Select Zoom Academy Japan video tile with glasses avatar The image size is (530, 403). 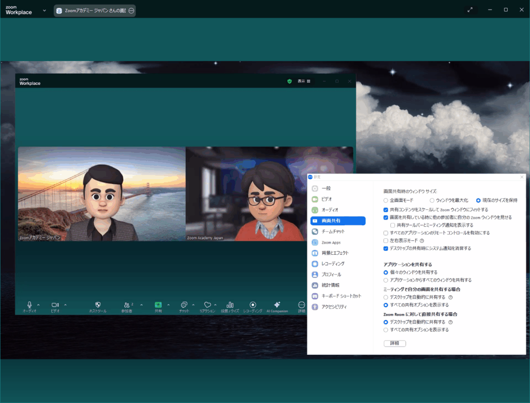pyautogui.click(x=269, y=194)
